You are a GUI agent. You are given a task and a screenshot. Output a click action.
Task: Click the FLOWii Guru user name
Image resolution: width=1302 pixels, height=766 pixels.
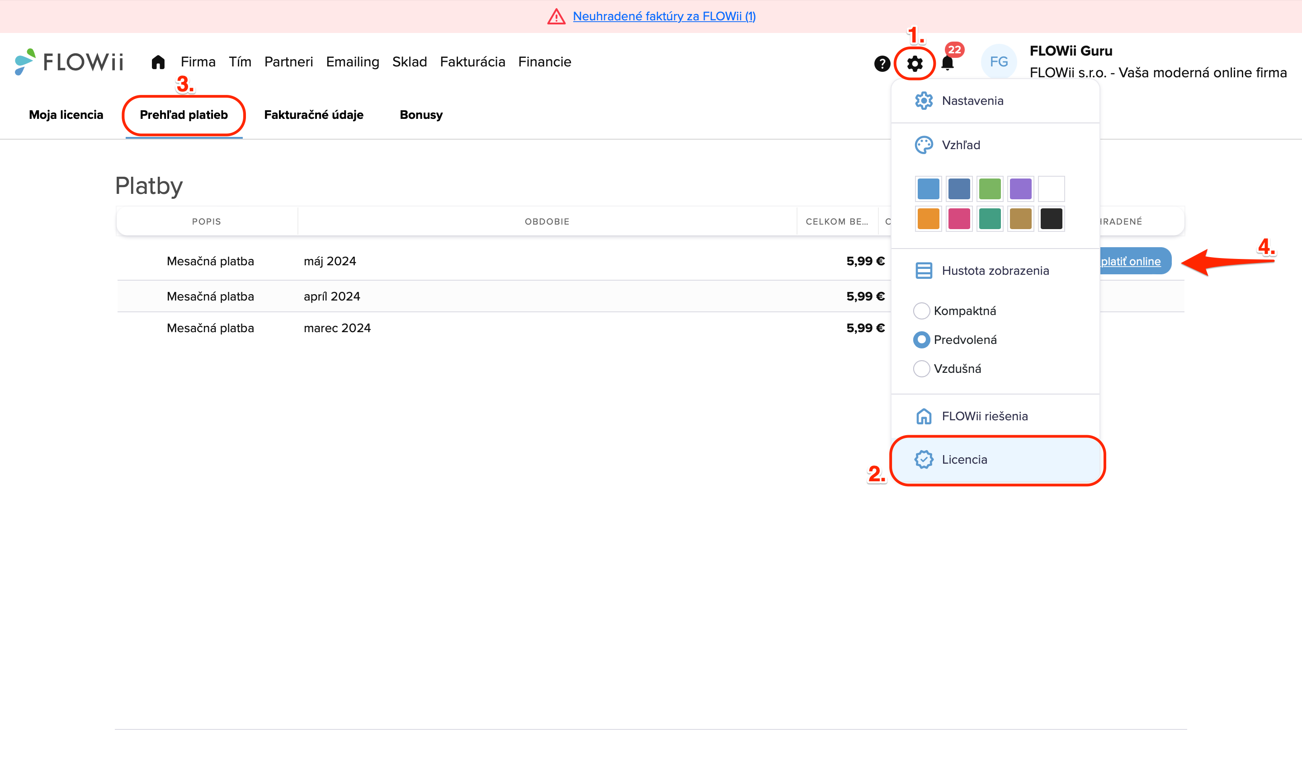click(1071, 51)
